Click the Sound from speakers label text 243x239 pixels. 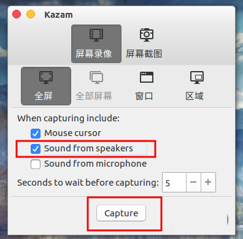click(x=88, y=148)
